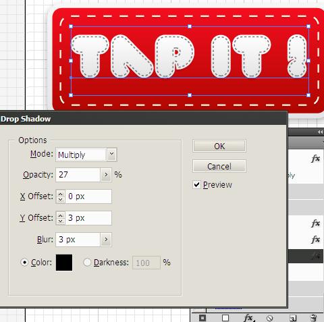Increase X Offset with up stepper
The image size is (324, 322).
[x=60, y=194]
